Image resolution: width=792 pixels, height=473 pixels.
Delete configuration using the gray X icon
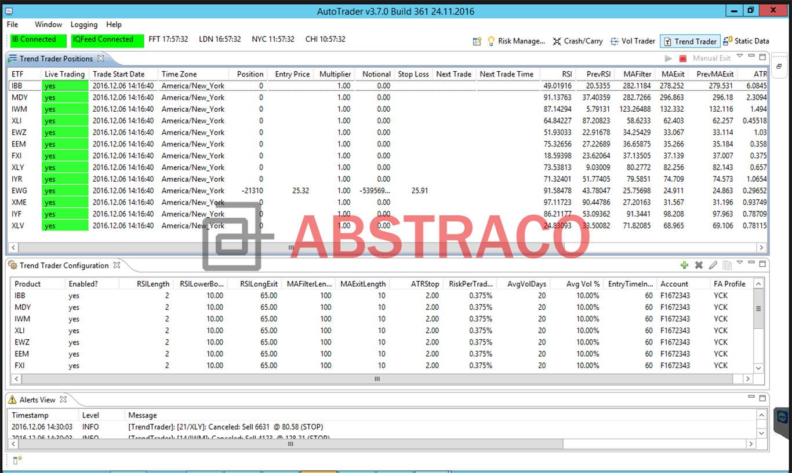pyautogui.click(x=699, y=265)
